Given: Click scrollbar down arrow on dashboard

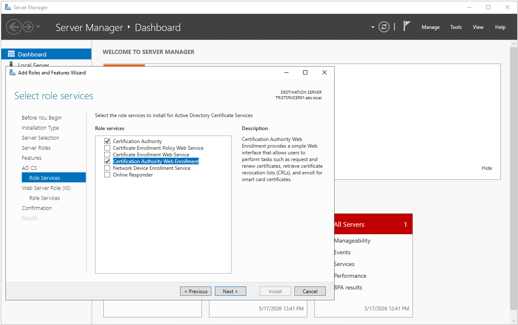Looking at the screenshot, I should [x=513, y=321].
